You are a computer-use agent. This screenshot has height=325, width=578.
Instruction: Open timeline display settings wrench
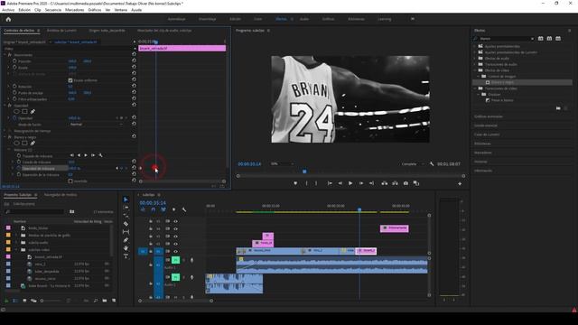(184, 209)
